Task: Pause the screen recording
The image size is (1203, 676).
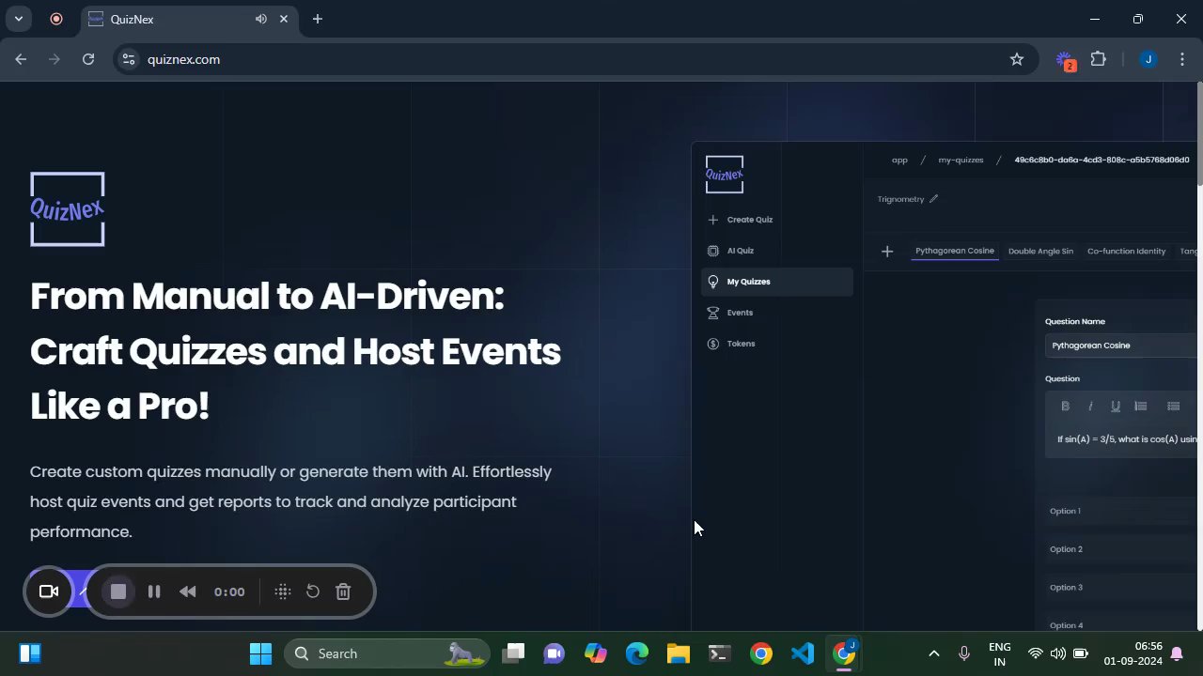Action: (x=154, y=591)
